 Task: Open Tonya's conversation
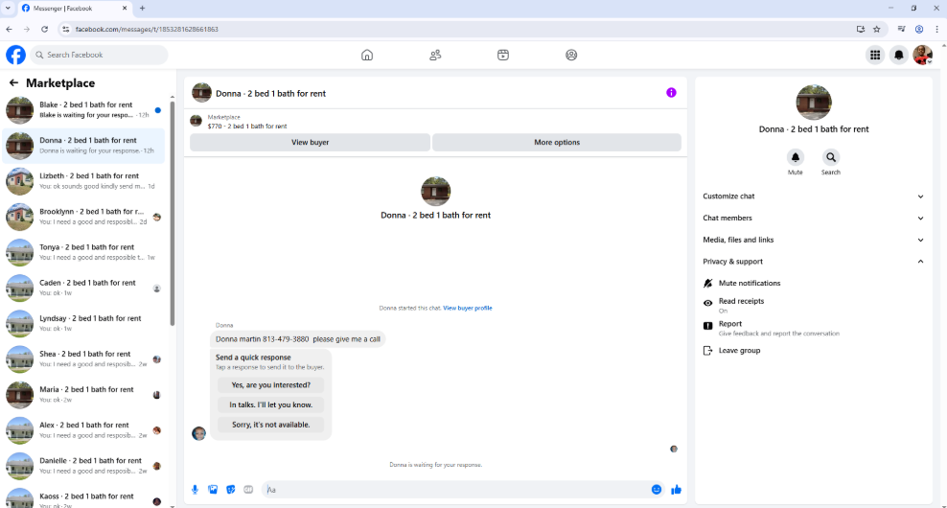click(83, 252)
